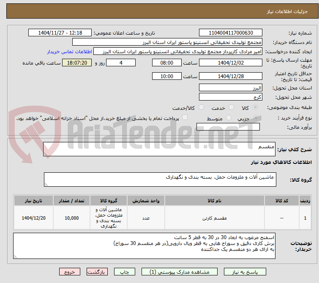Click the خروج exit button
This screenshot has width=319, height=283.
pos(70,272)
